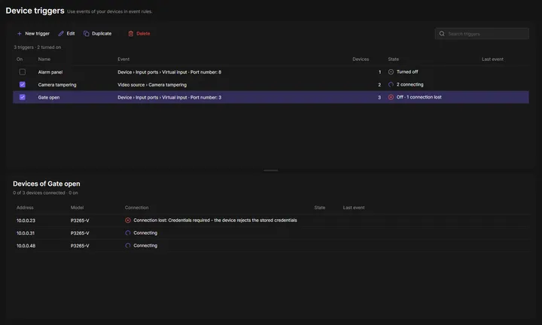Image resolution: width=542 pixels, height=325 pixels.
Task: Uncheck the Camera tampering trigger checkbox
Action: 23,84
